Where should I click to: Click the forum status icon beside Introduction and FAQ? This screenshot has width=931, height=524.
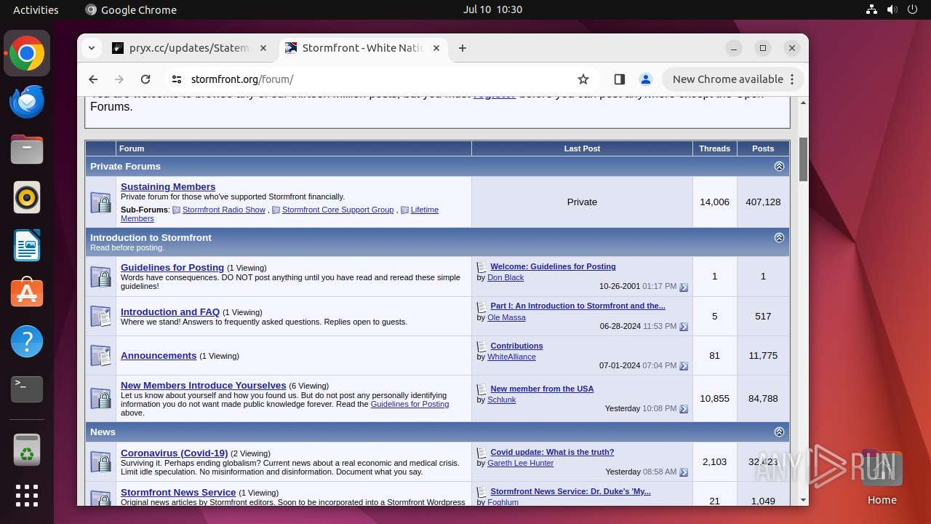tap(100, 317)
